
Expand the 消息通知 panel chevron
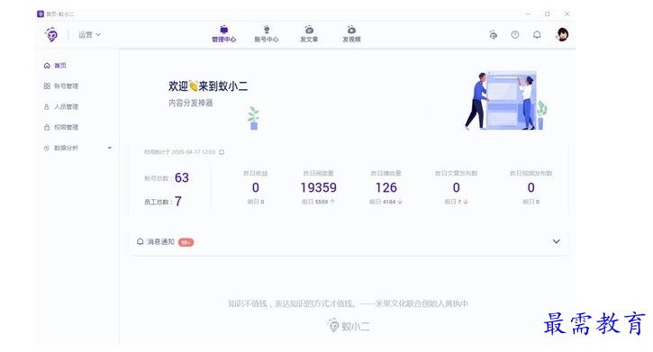556,241
